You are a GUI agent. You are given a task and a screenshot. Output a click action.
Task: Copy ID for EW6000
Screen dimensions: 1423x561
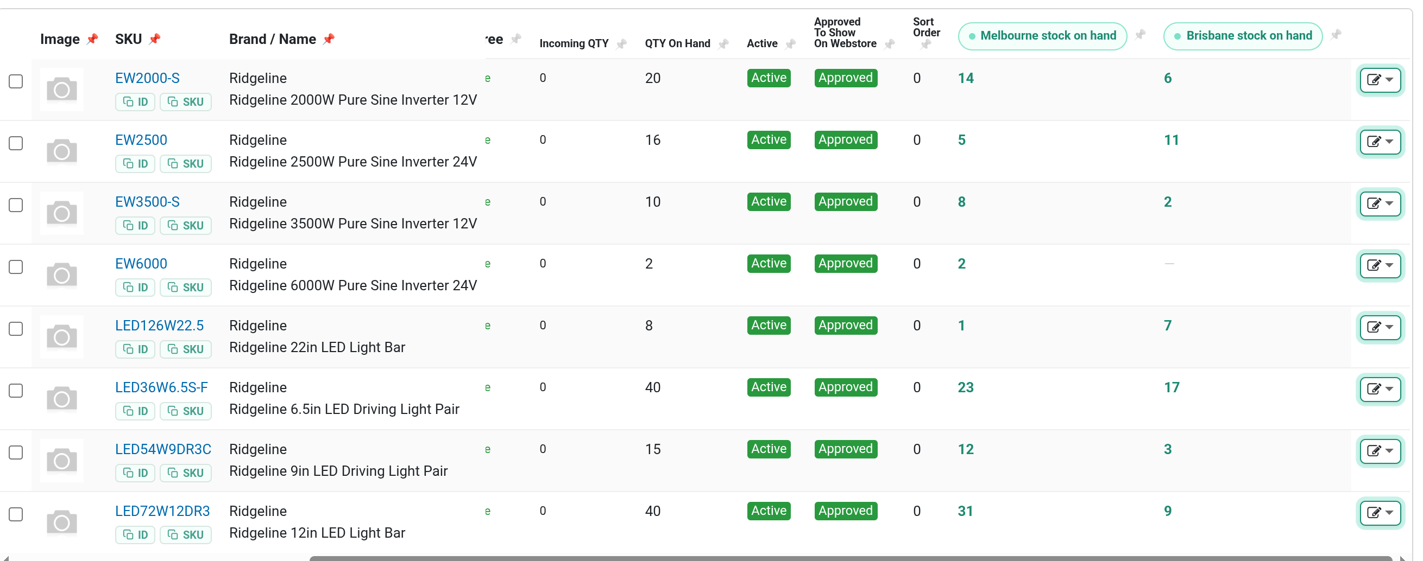point(135,288)
